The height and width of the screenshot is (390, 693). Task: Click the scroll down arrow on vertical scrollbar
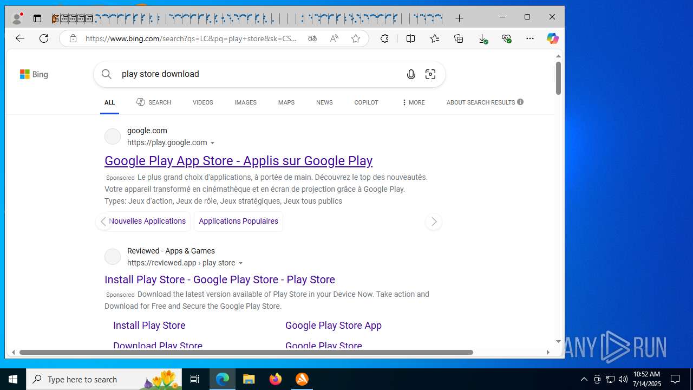point(558,342)
